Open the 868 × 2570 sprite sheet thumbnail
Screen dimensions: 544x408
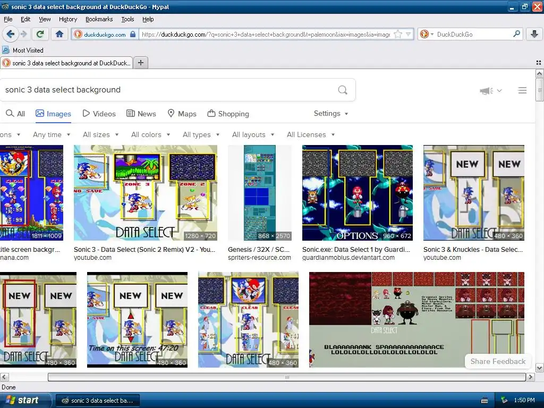259,193
